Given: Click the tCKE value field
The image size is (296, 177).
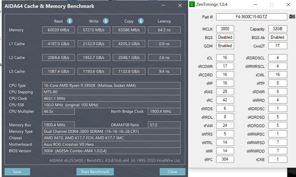Looking at the screenshot, I should [277, 159].
